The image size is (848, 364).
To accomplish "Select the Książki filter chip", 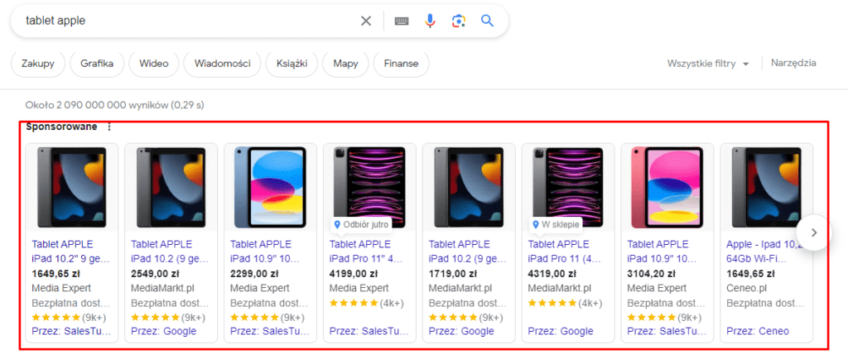I will [x=291, y=64].
